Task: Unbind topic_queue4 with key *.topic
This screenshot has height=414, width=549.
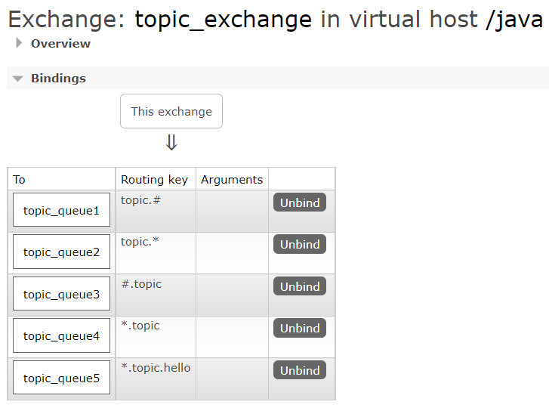Action: tap(300, 329)
